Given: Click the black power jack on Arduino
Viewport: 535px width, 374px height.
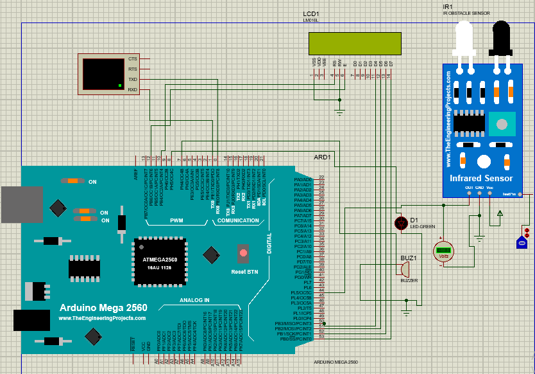Looking at the screenshot, I should 31,320.
